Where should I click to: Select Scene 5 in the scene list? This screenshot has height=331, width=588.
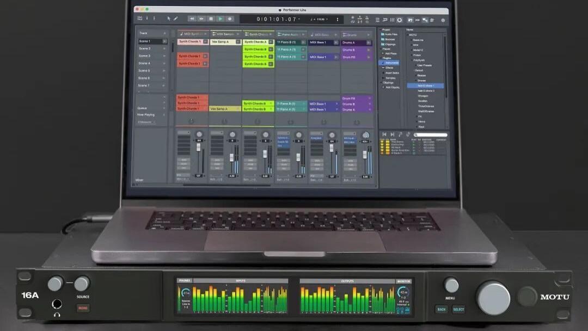pyautogui.click(x=144, y=70)
